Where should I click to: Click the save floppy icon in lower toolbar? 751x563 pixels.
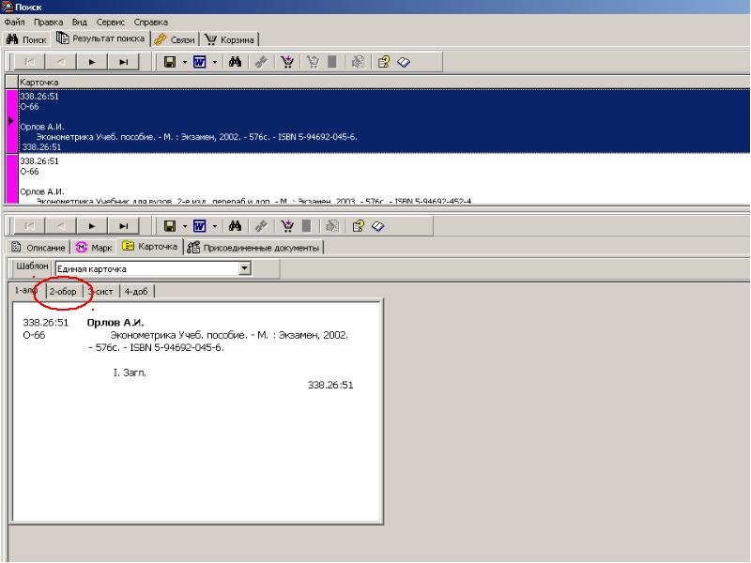click(x=170, y=226)
